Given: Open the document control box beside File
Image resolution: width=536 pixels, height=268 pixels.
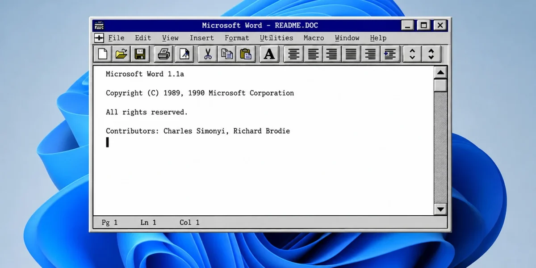Looking at the screenshot, I should click(99, 38).
